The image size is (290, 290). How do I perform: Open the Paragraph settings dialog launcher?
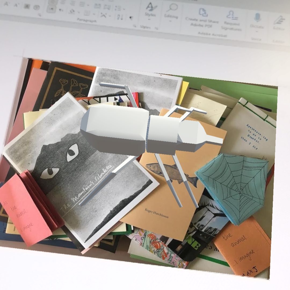coord(134,26)
